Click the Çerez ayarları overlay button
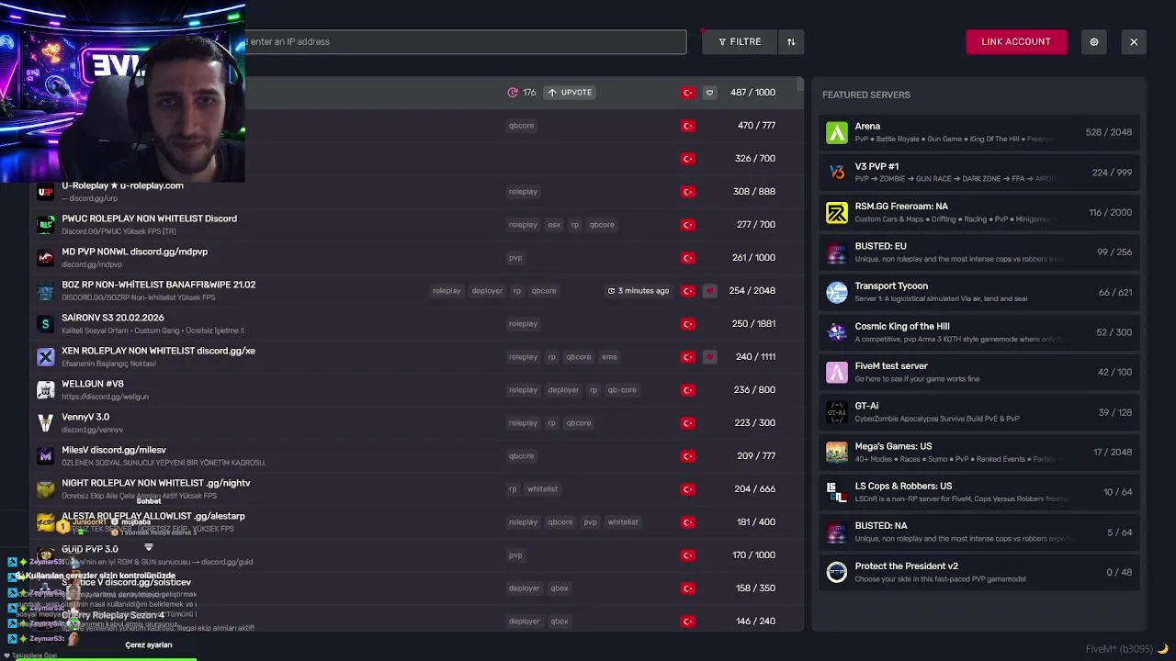Screen dimensions: 1176x661 148,644
